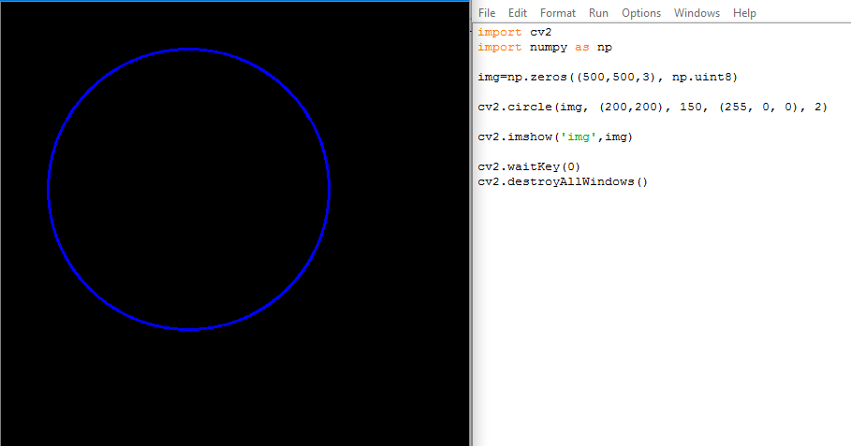The image size is (851, 446).
Task: Click the np.uint8 argument
Action: [x=701, y=77]
